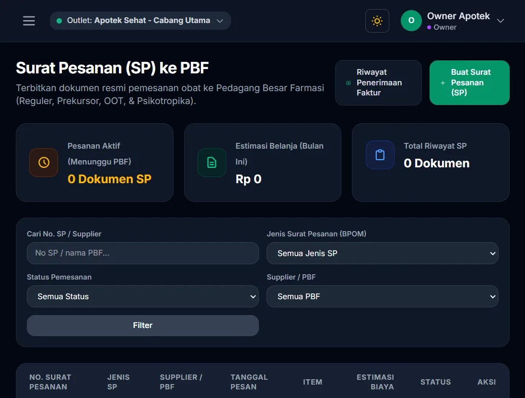Click the AKSI column header
Screen dimensions: 525x398
point(487,382)
